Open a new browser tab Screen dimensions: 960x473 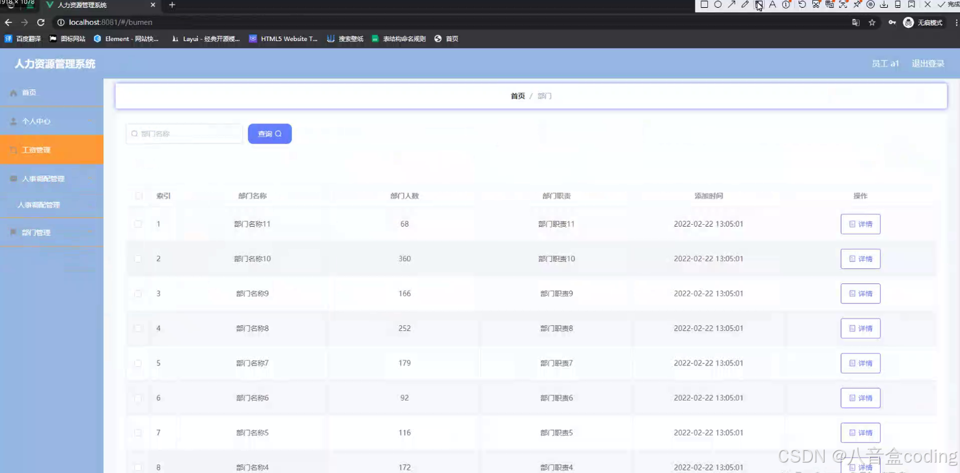point(172,5)
